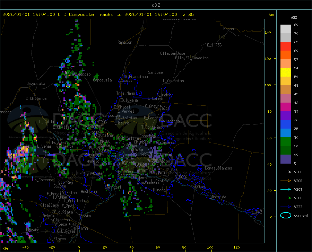
Task: Pick the light gray 70 dBZ swatch
Action: [286, 29]
